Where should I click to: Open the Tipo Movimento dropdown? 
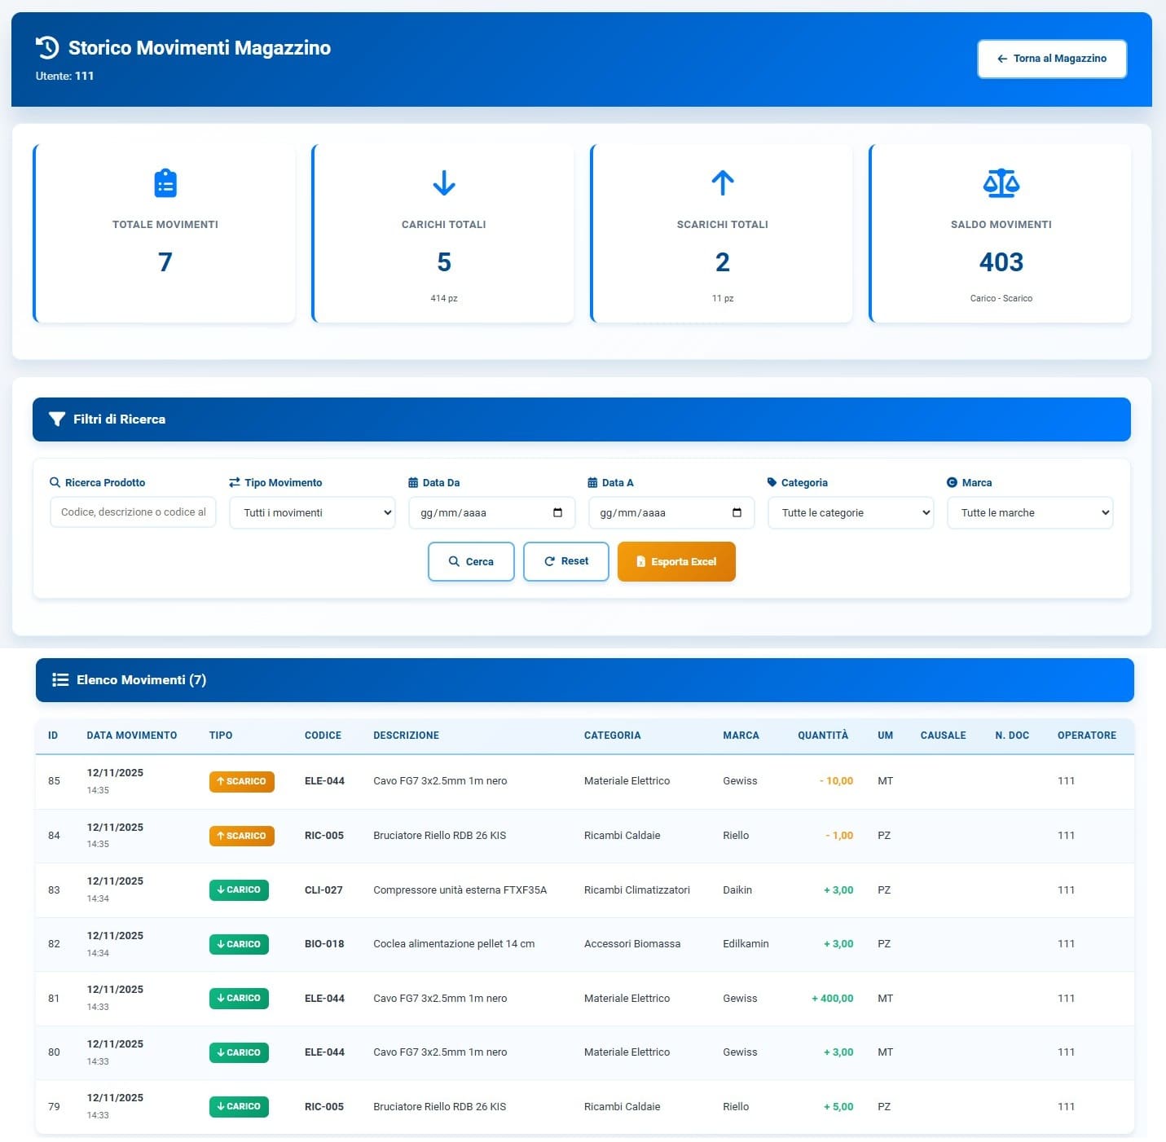pyautogui.click(x=312, y=513)
